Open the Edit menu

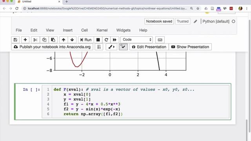[34, 30]
